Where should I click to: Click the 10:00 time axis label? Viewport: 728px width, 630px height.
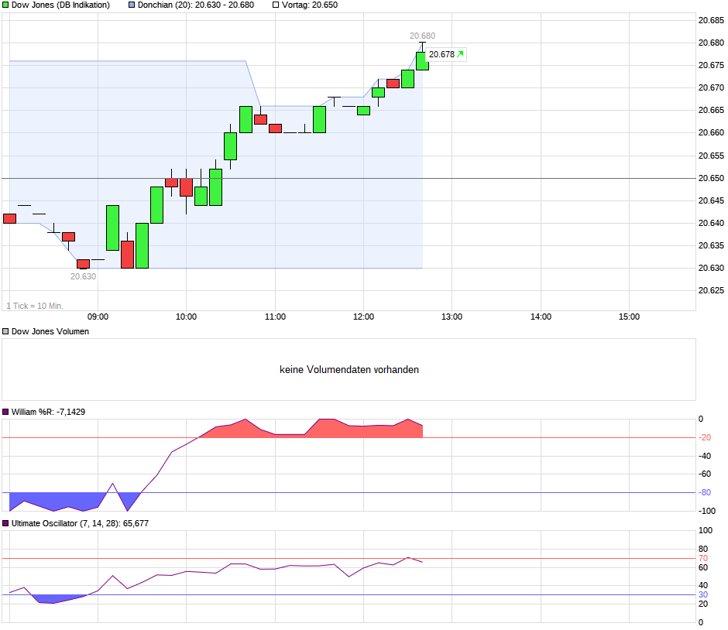[x=186, y=317]
